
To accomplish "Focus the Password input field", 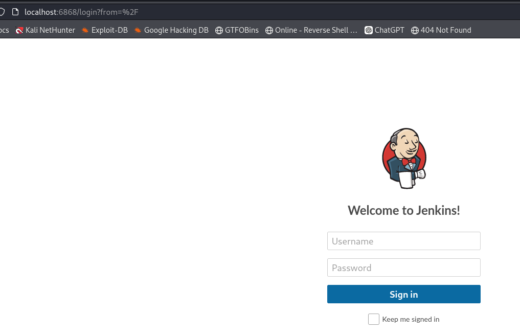I will point(403,268).
